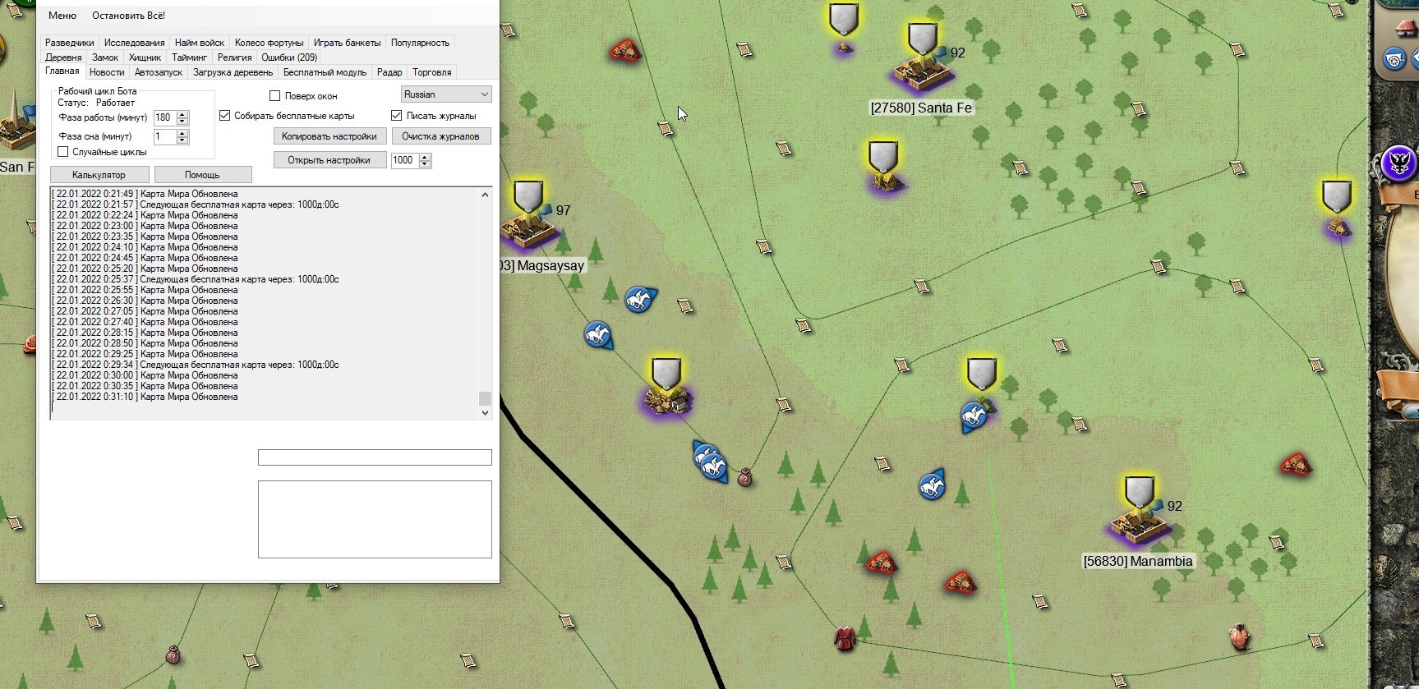The height and width of the screenshot is (689, 1419).
Task: Click the log scrollbar down arrow
Action: [x=485, y=413]
